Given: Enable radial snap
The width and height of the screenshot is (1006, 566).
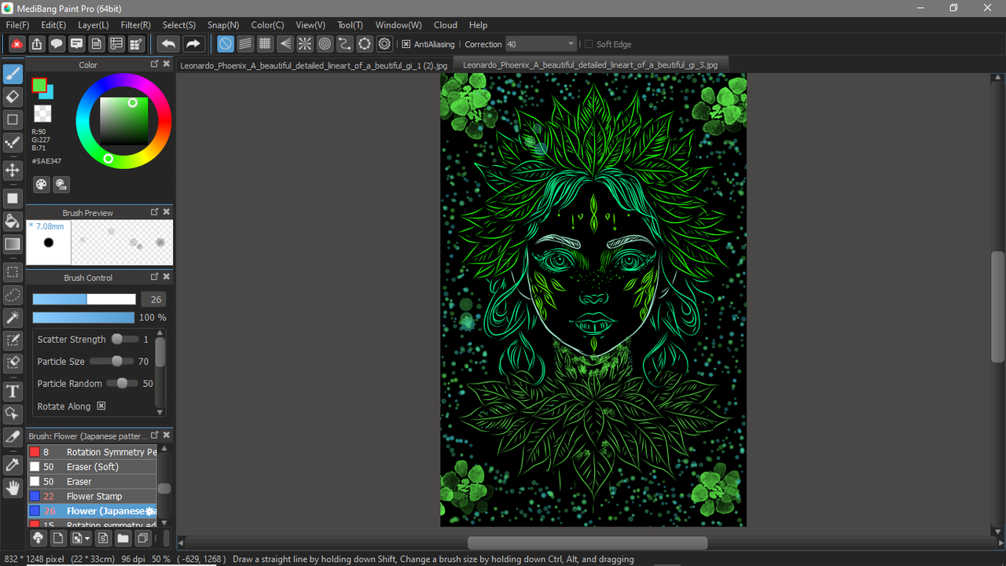Looking at the screenshot, I should (305, 44).
